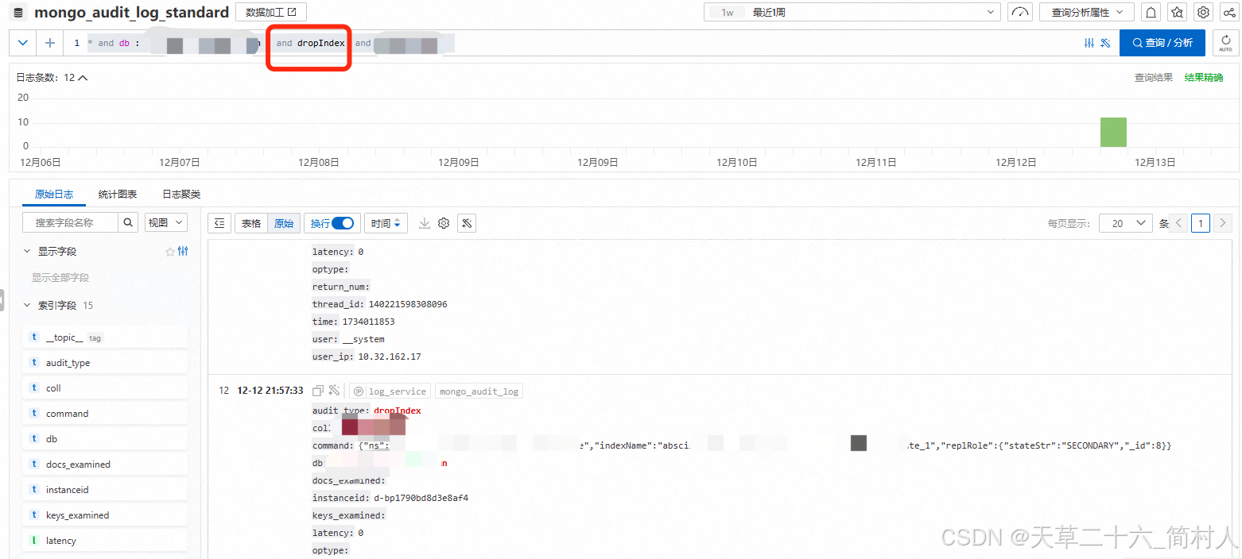Click the logstore database icon beside mongo_audit_log_standard
Screen dimensions: 1242x559
tap(18, 12)
